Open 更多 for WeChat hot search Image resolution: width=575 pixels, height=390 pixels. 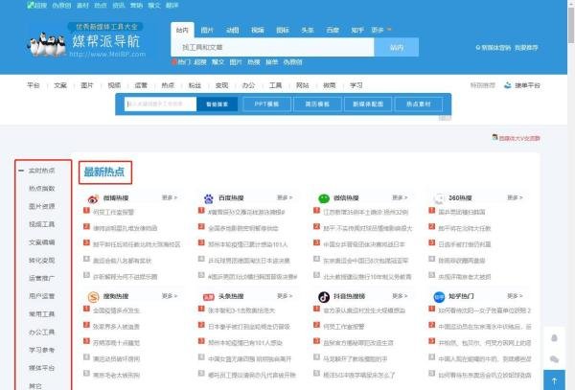400,197
